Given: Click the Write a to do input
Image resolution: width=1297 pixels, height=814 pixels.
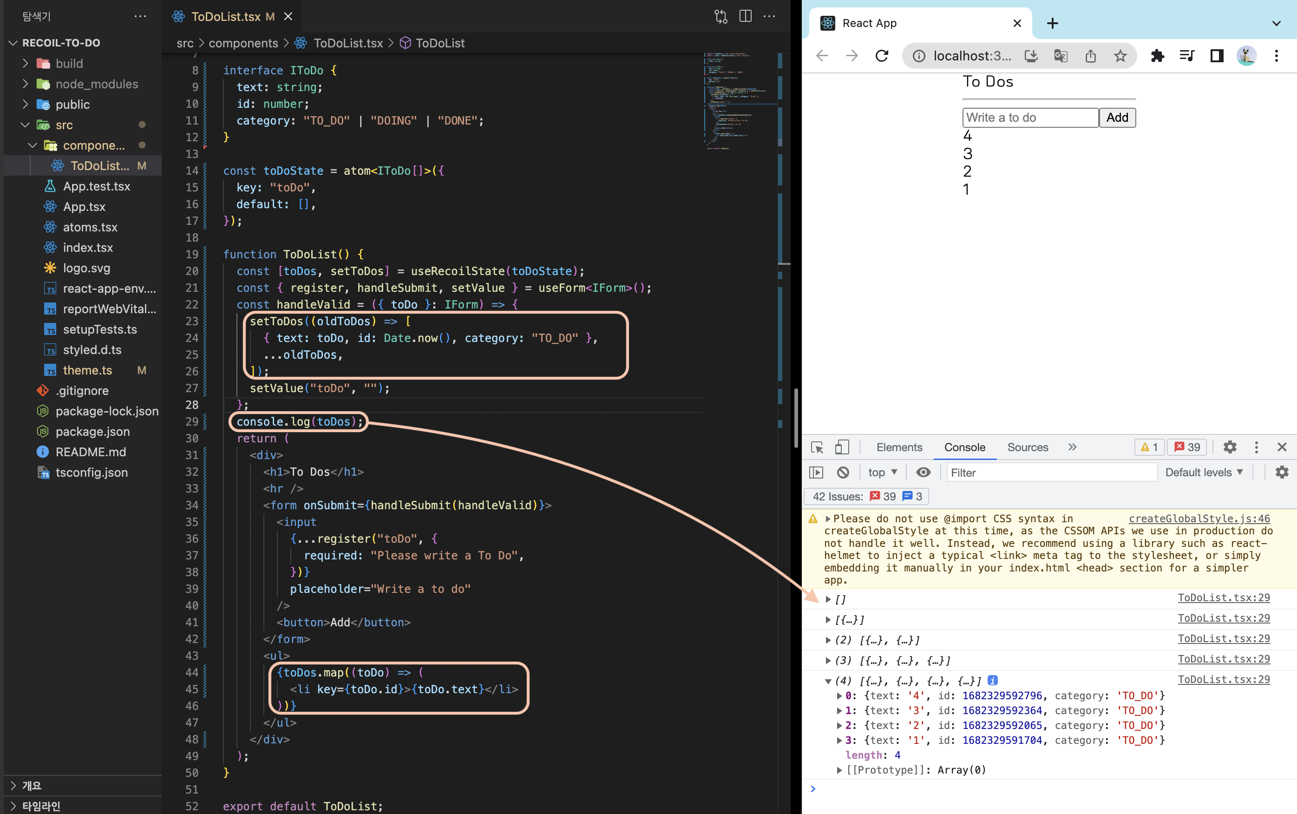Looking at the screenshot, I should (1029, 118).
